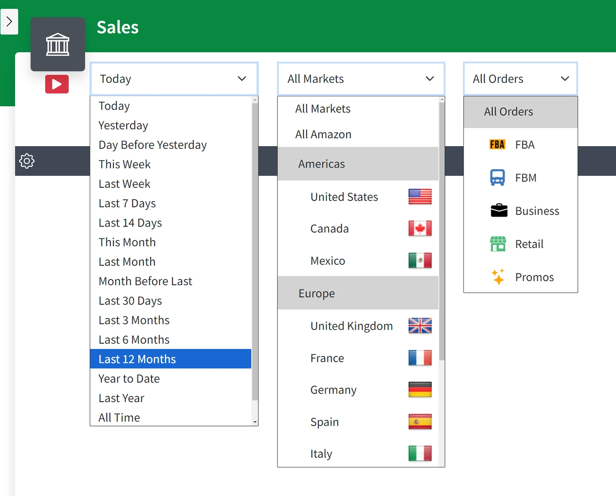Screen dimensions: 616x496
Task: Click the Mexico flag icon
Action: click(x=420, y=260)
